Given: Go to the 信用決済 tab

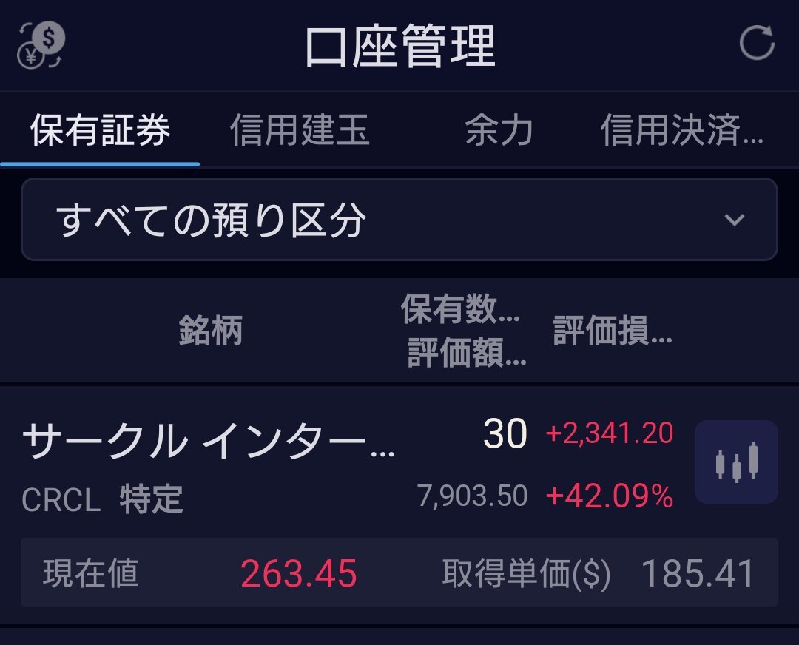Looking at the screenshot, I should (682, 130).
